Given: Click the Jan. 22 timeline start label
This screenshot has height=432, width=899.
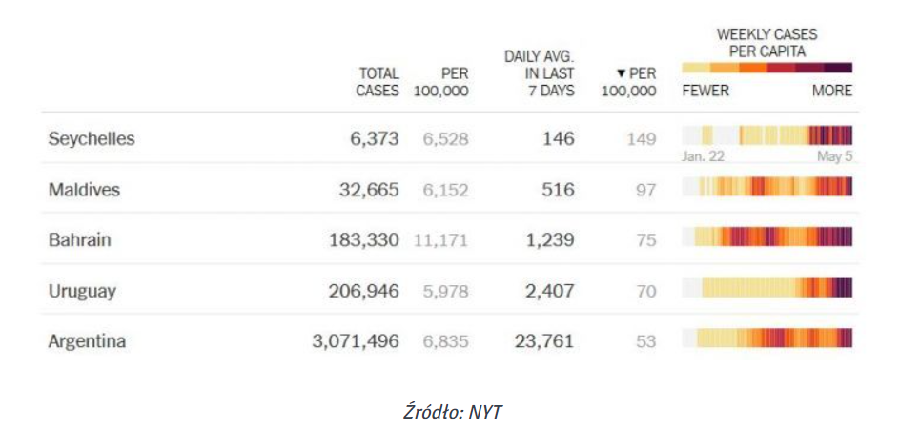Looking at the screenshot, I should tap(703, 156).
